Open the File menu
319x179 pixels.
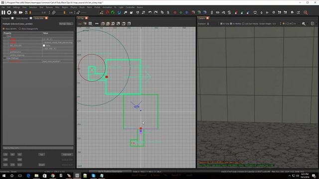pos(3,7)
